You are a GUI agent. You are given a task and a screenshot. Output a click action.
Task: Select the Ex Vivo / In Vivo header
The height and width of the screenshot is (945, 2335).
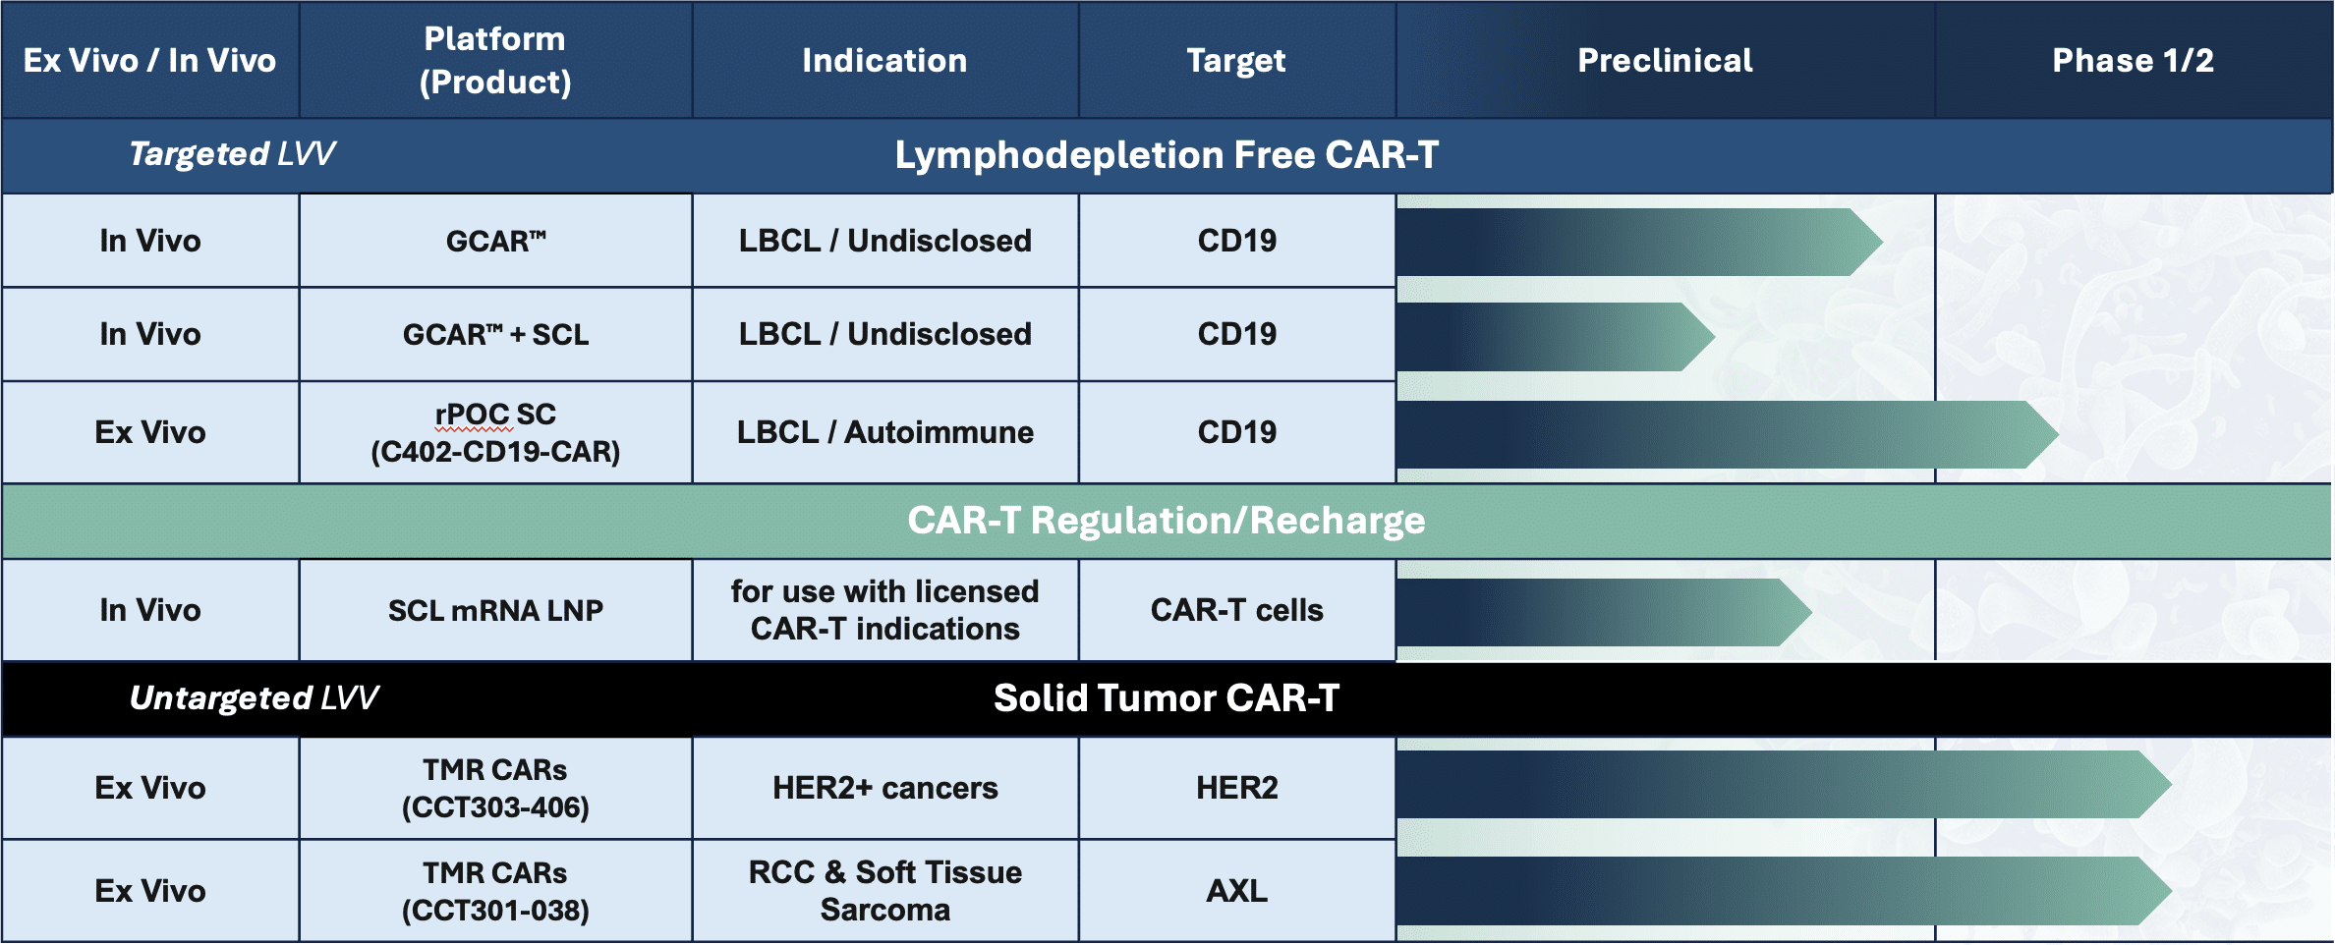click(150, 61)
